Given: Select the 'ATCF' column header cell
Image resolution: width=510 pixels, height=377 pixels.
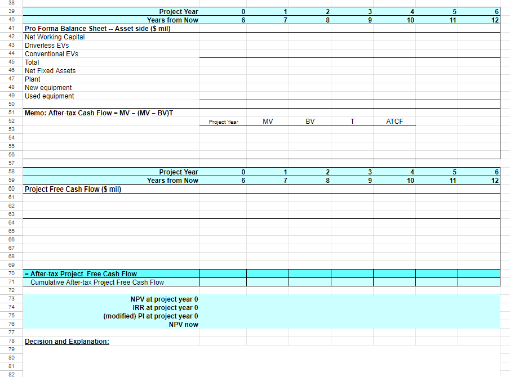Looking at the screenshot, I should (x=394, y=122).
